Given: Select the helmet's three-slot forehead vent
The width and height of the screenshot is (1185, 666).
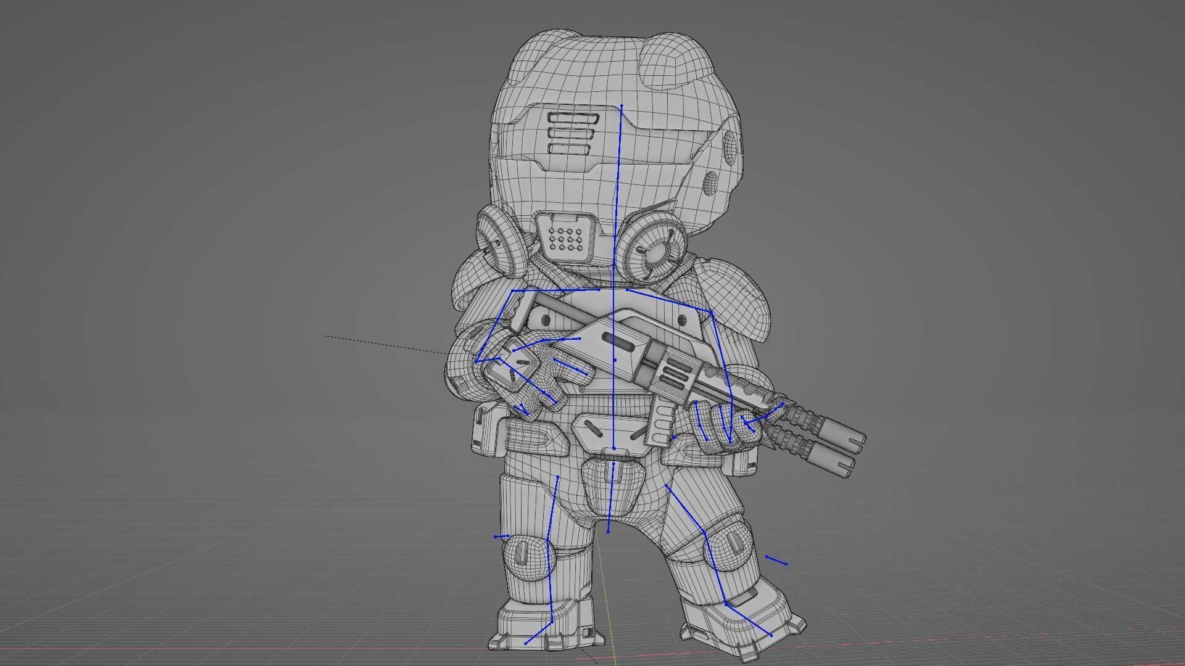Looking at the screenshot, I should (574, 133).
